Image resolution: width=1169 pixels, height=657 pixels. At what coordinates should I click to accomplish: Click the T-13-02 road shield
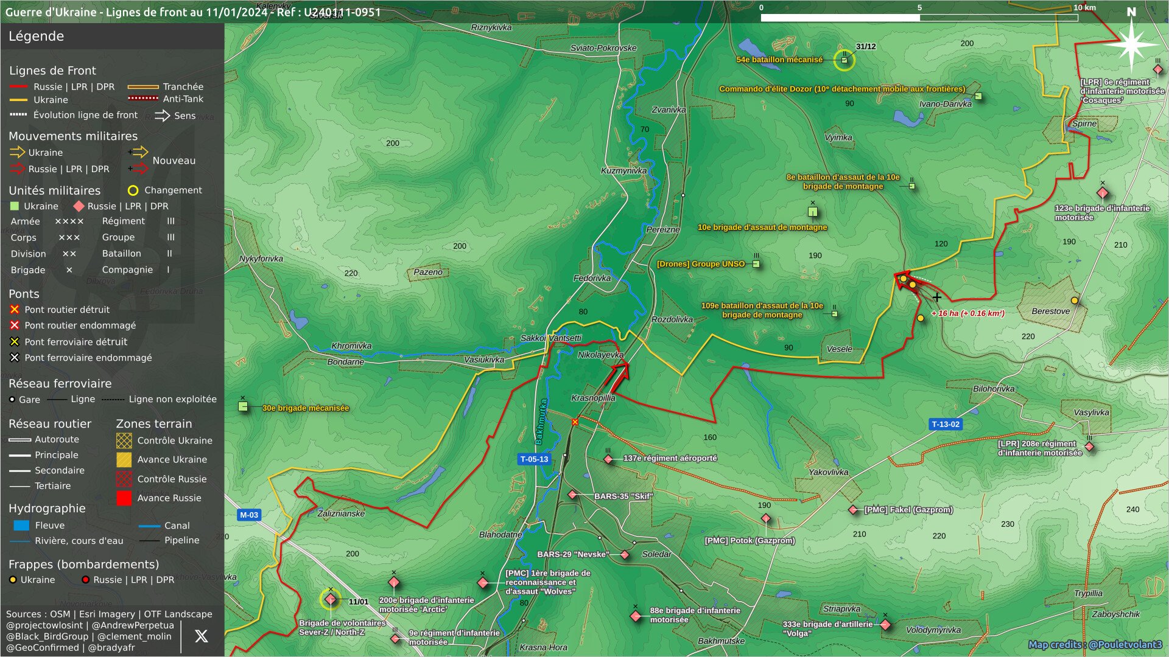(946, 424)
